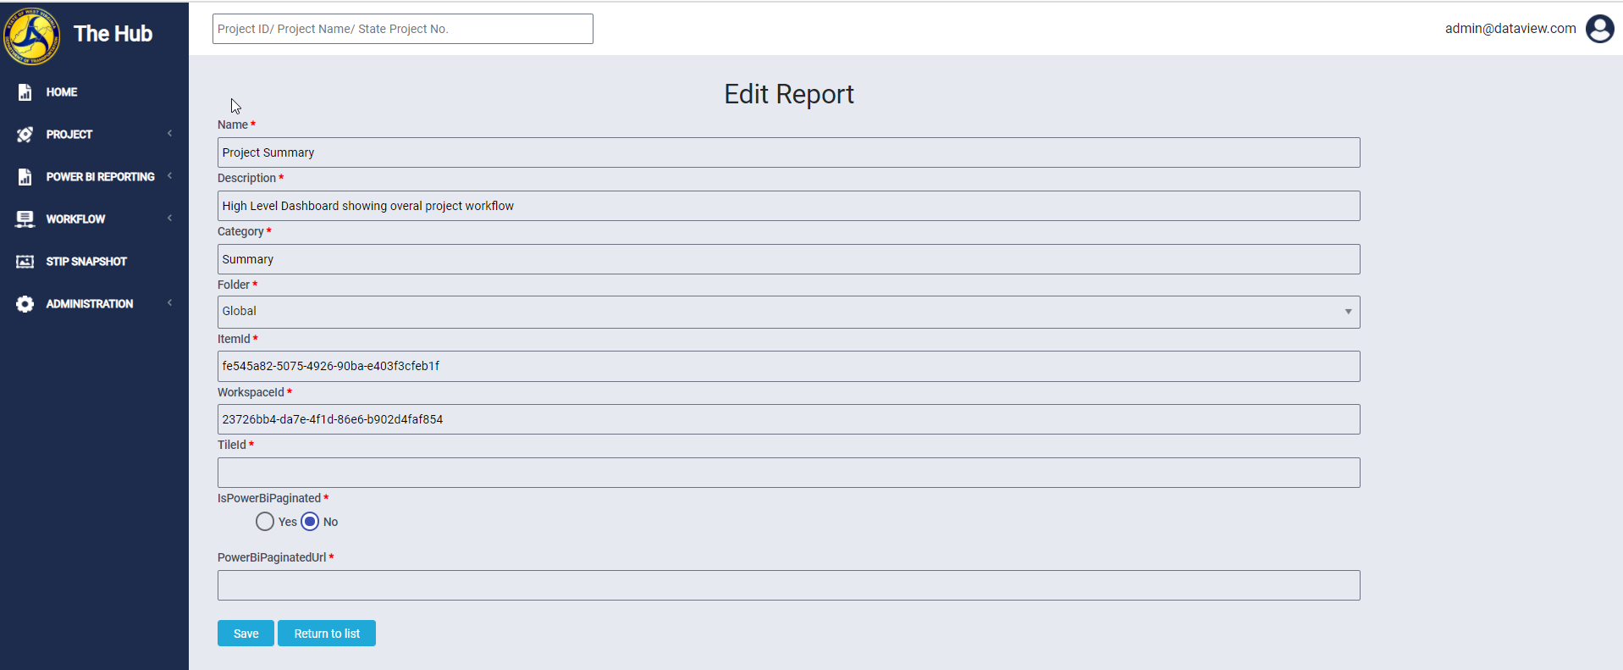1623x670 pixels.
Task: Open the Folder dropdown showing Global
Action: click(x=788, y=312)
